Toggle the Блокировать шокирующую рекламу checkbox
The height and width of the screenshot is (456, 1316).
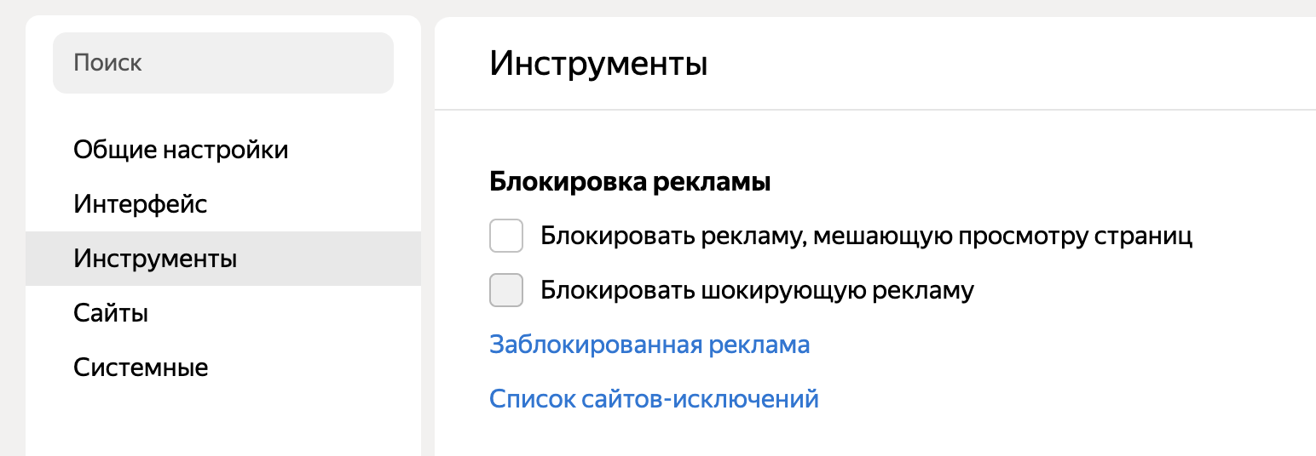click(x=506, y=290)
